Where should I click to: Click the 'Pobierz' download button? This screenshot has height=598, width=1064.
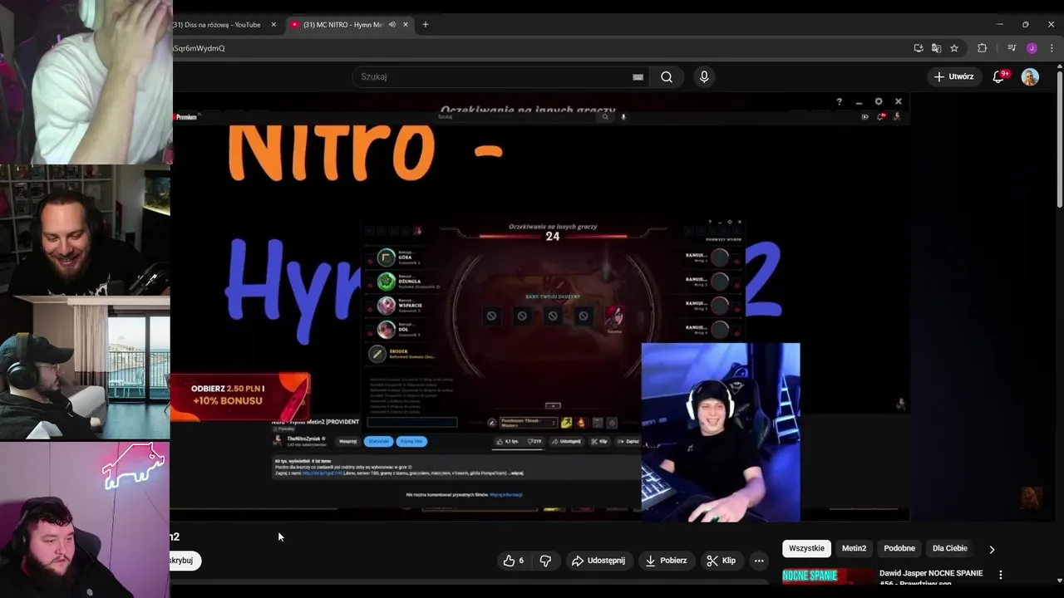coord(667,561)
